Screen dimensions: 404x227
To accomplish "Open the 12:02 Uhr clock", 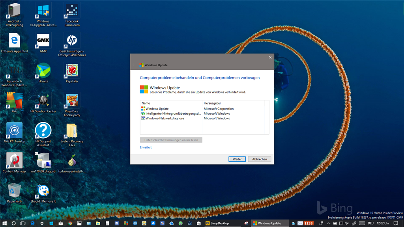I will 383,223.
